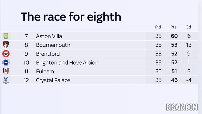Click the Brighton seagull crest

coord(6,63)
